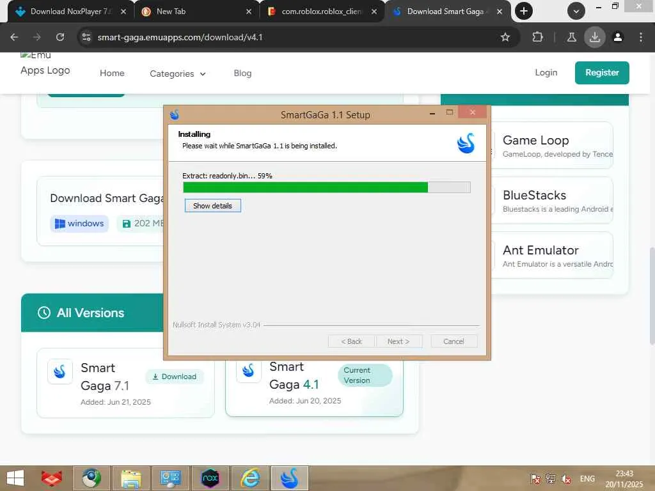Open NoxPlayer from the taskbar

pyautogui.click(x=210, y=478)
